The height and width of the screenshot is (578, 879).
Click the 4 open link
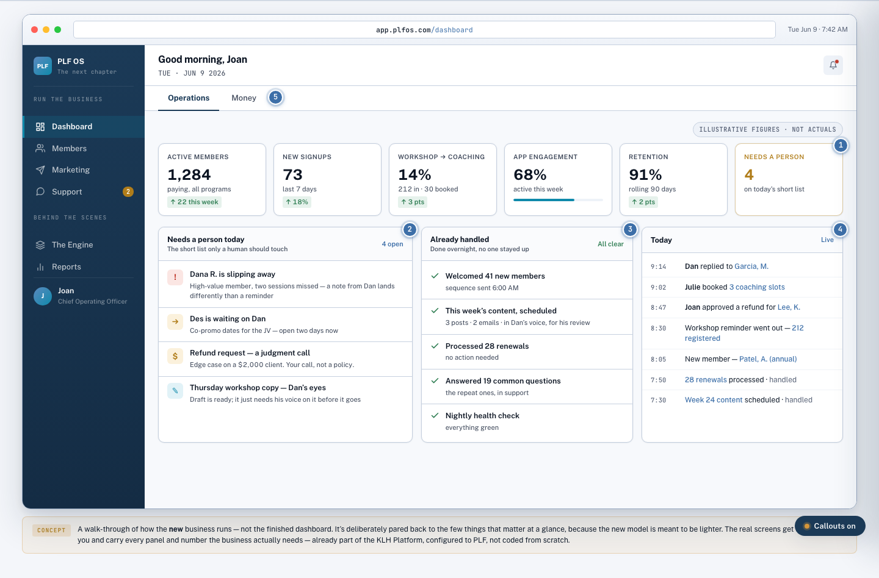[392, 244]
